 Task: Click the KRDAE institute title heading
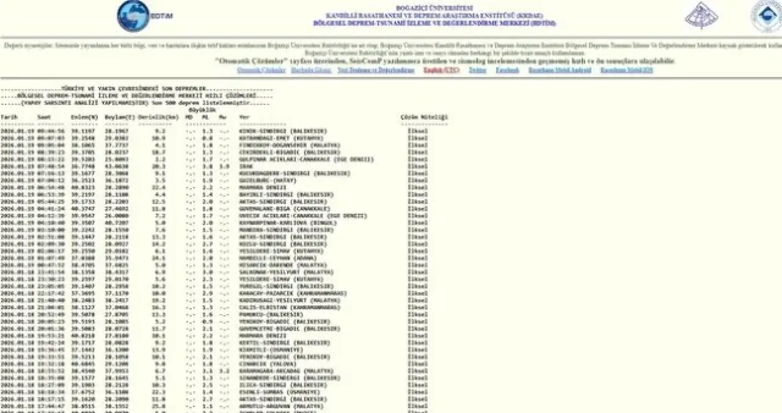click(433, 15)
